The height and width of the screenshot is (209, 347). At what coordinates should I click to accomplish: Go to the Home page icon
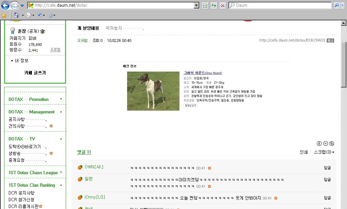[17, 15]
